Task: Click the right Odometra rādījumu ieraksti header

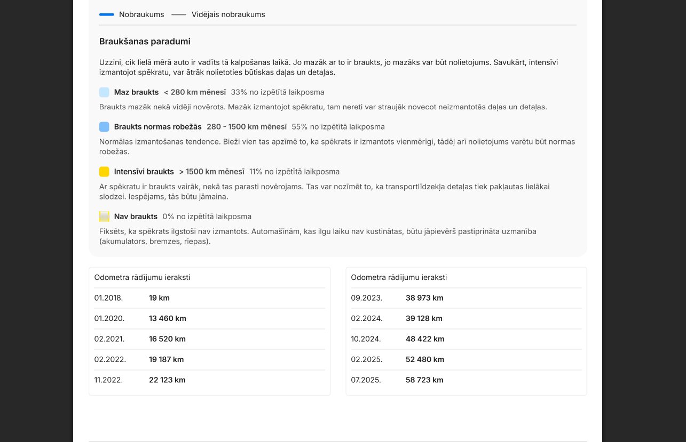Action: pyautogui.click(x=399, y=278)
